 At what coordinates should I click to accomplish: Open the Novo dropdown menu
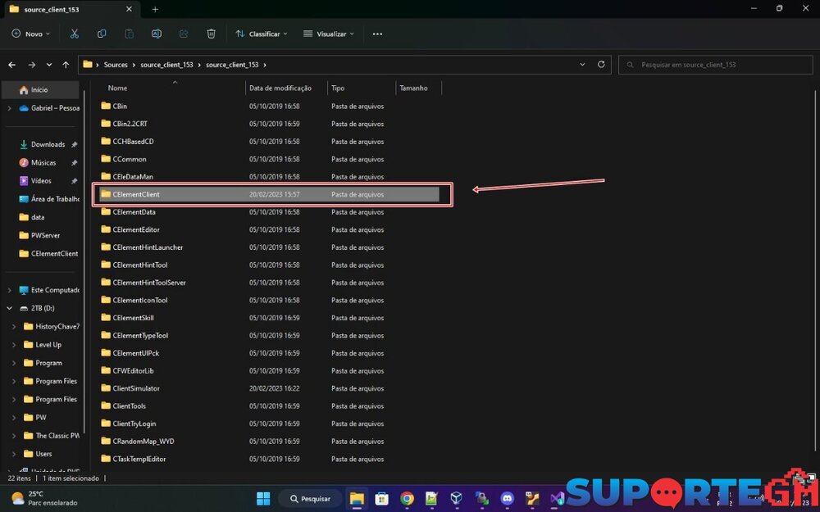pos(31,34)
